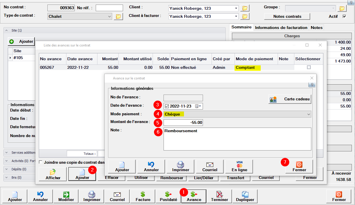355x205 pixels.
Task: Switch to the Sommaire tab
Action: (241, 27)
